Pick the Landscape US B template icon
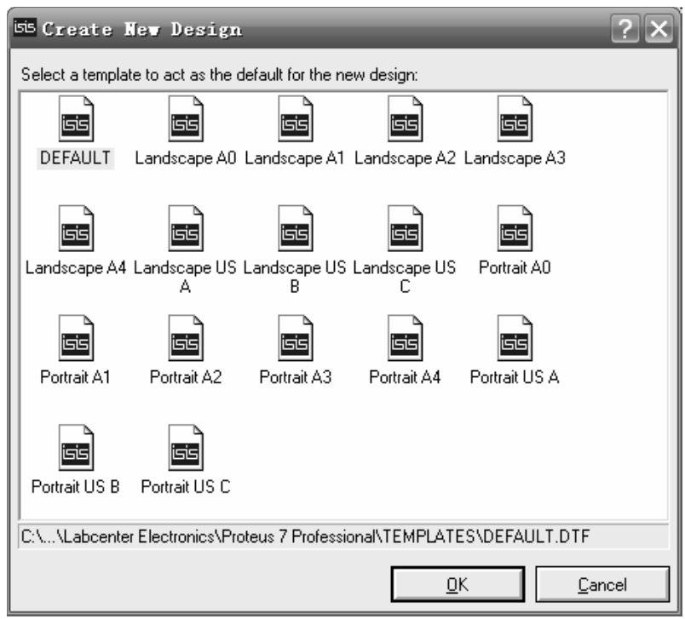685x619 pixels. [x=296, y=228]
